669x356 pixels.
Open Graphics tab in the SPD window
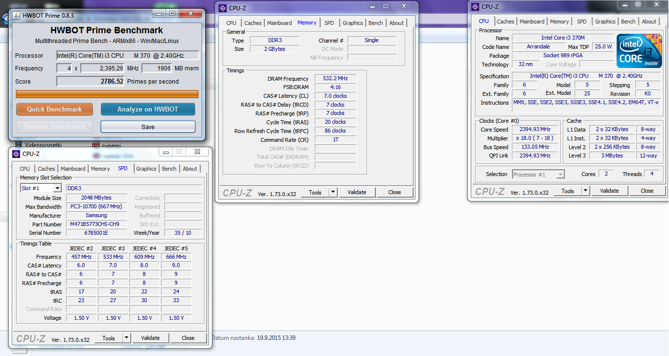tap(146, 169)
